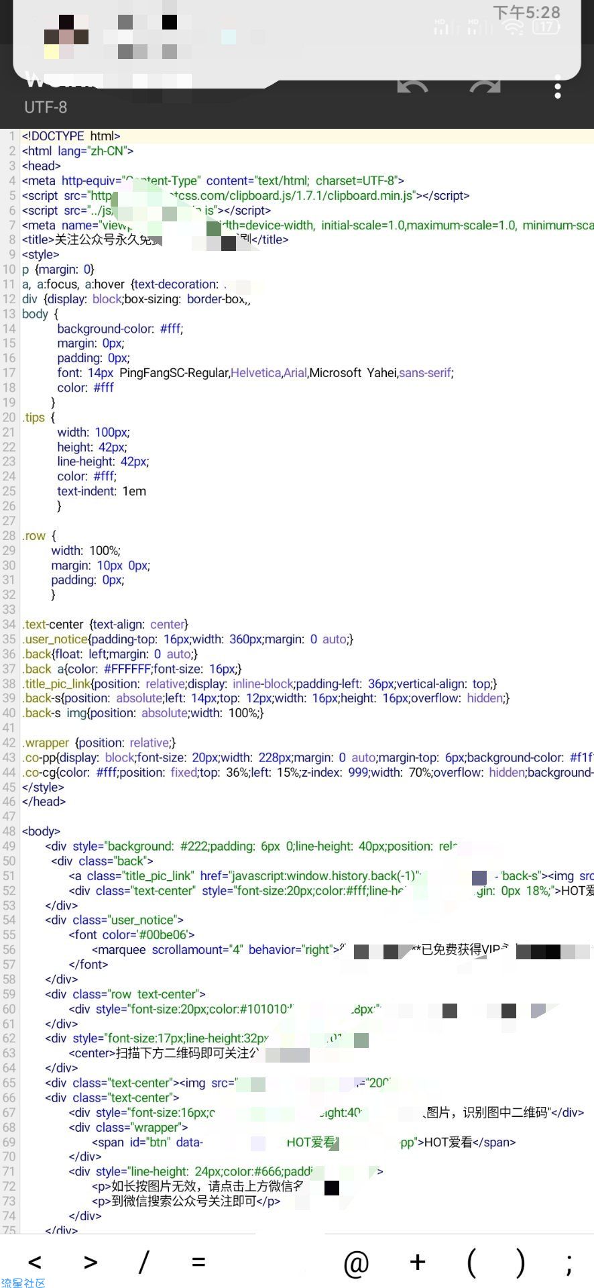Screen dimensions: 594x1288
Task: Click '.back a{color: #FFFFFF' line
Action: 132,668
